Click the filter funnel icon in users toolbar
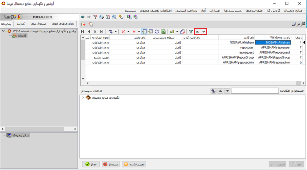Screen dimensions: 307x170 [x=191, y=31]
